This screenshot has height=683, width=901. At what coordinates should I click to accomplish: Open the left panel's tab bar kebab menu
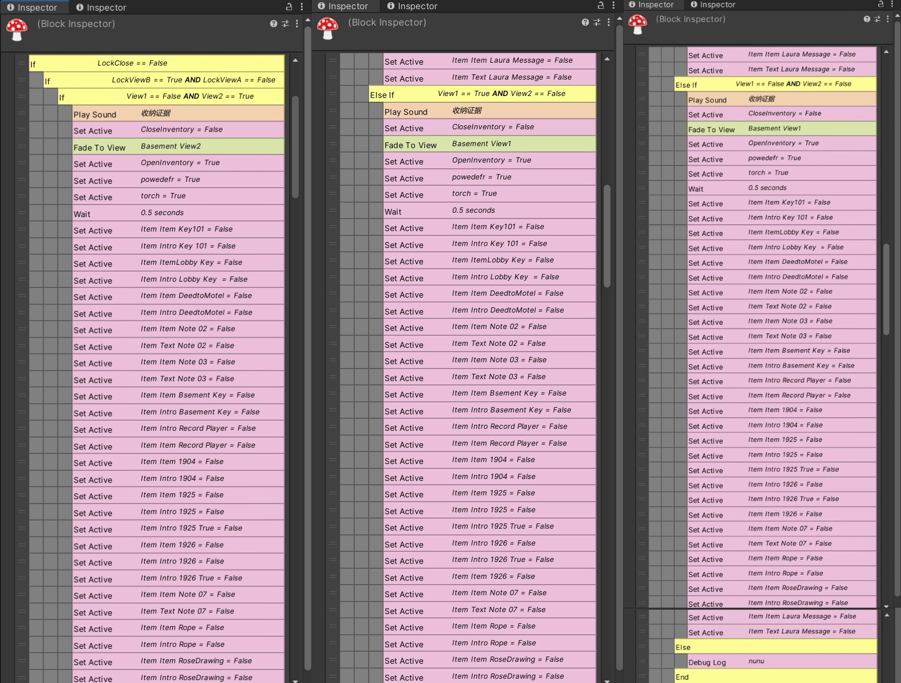coord(302,7)
